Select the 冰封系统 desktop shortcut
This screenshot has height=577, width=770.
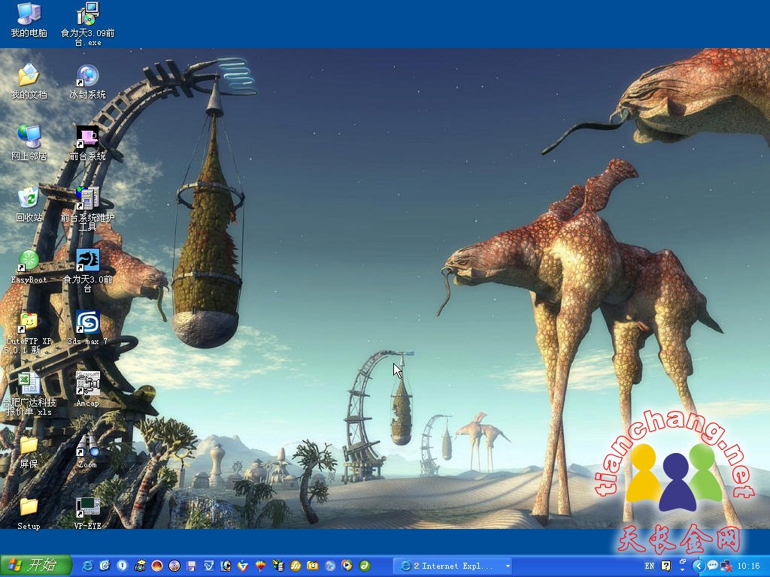pos(88,81)
